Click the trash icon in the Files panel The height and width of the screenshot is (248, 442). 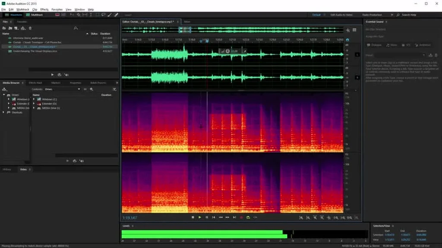click(x=30, y=28)
